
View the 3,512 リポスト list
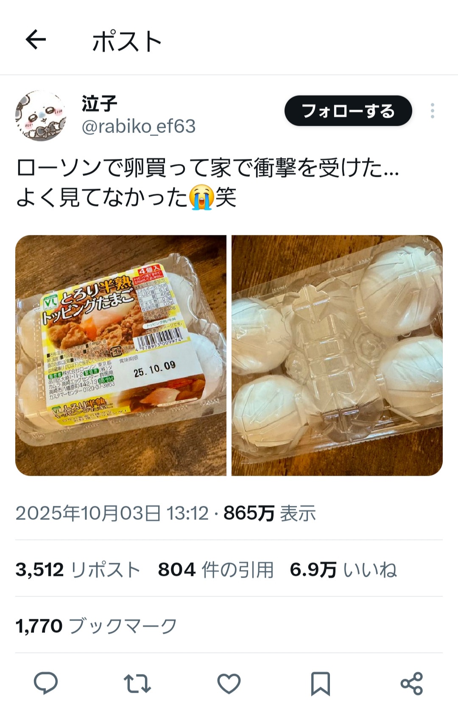(78, 570)
